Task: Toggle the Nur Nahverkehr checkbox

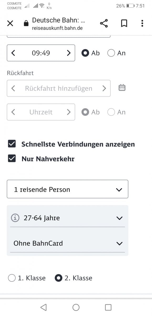Action: [12, 159]
